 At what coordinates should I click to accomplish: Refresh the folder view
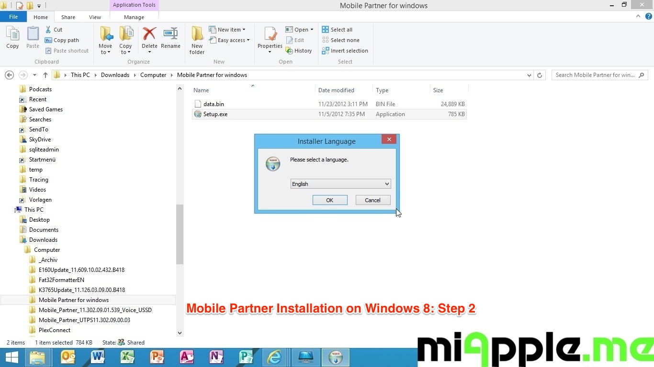tap(540, 75)
